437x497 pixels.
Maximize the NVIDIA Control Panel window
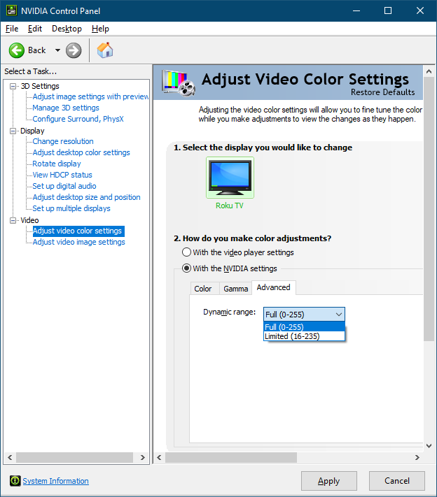(x=388, y=10)
